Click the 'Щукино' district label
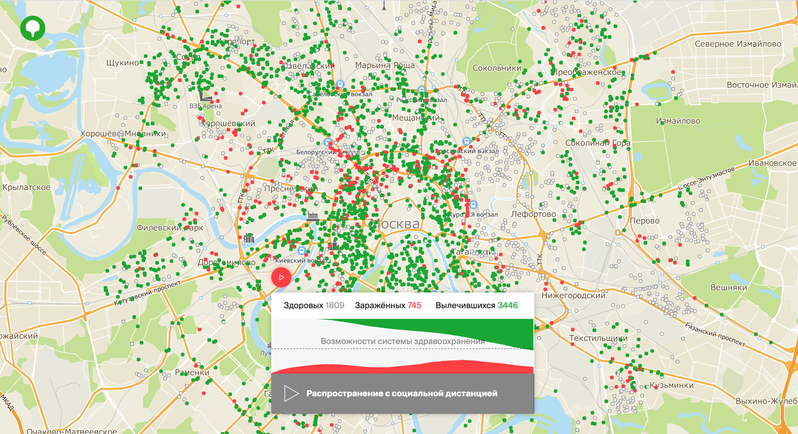Screen dimensions: 798x434 point(122,63)
